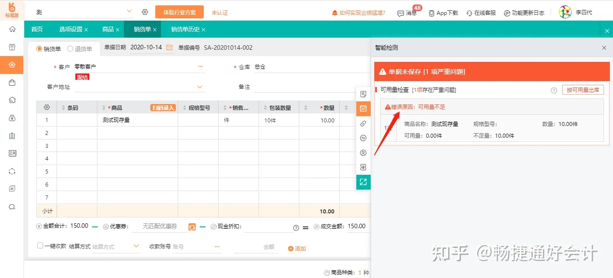Click the 按可用量出库 button
This screenshot has height=278, width=613.
(583, 90)
